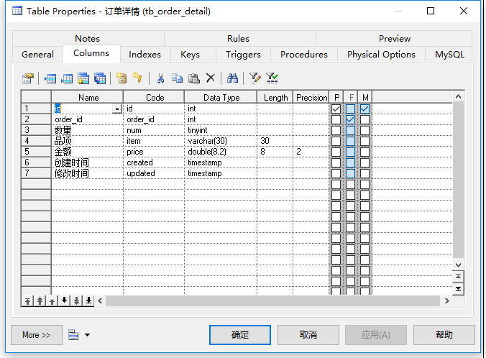Check Primary key checkbox for order_id row
Viewport: 486px width, 358px height.
coord(336,119)
